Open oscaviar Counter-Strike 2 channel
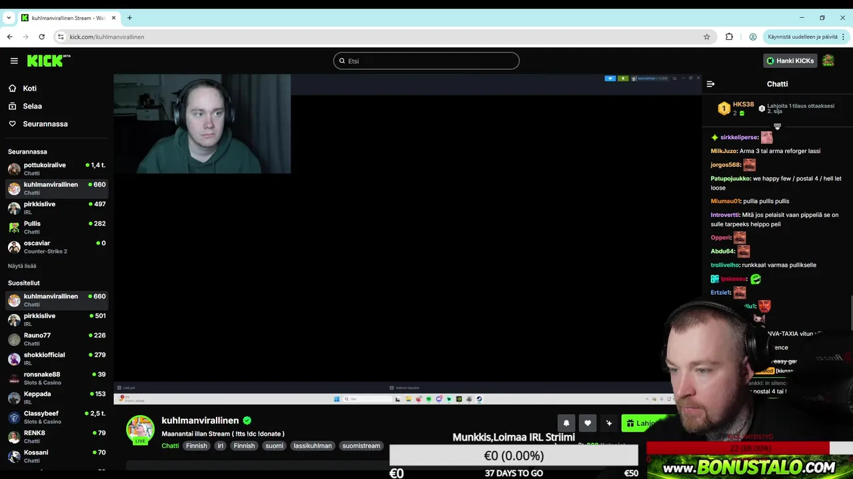Screen dimensions: 853x479 57,247
